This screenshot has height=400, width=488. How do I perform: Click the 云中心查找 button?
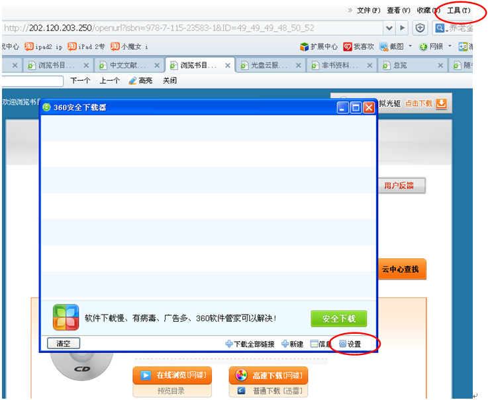[x=402, y=269]
